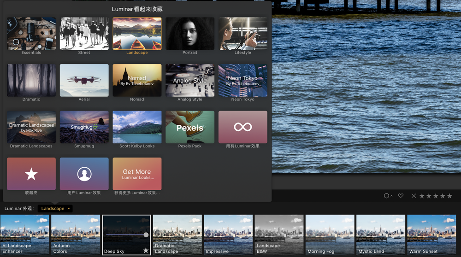Viewport: 461px width, 257px height.
Task: Open the Nomad looks collection
Action: pyautogui.click(x=137, y=80)
